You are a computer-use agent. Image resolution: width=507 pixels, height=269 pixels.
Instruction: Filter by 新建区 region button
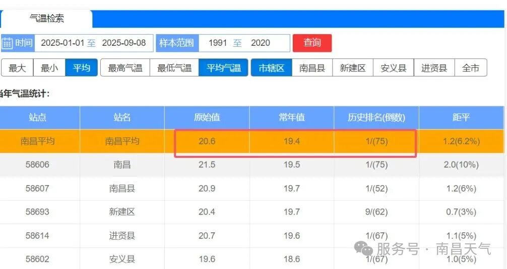tap(353, 68)
